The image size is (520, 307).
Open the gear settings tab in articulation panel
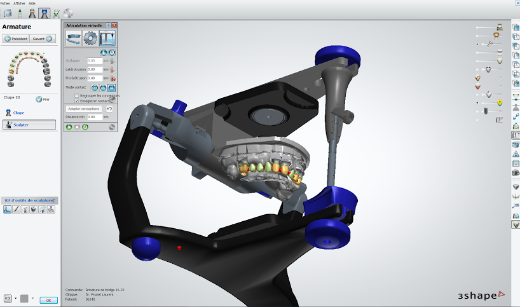91,38
